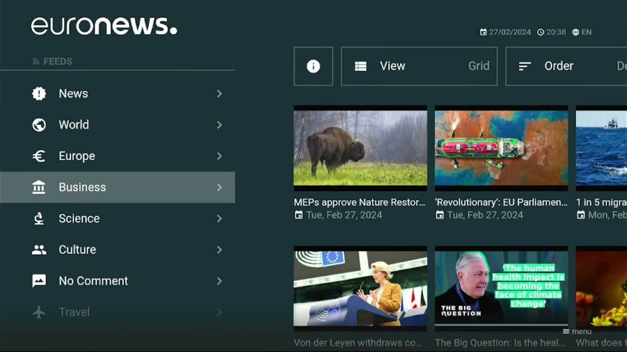The height and width of the screenshot is (352, 627).
Task: Click the FEEDS heading text
Action: pyautogui.click(x=58, y=62)
